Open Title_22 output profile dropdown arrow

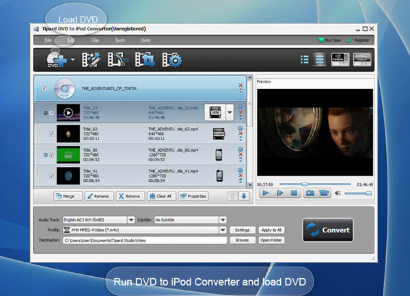click(230, 112)
